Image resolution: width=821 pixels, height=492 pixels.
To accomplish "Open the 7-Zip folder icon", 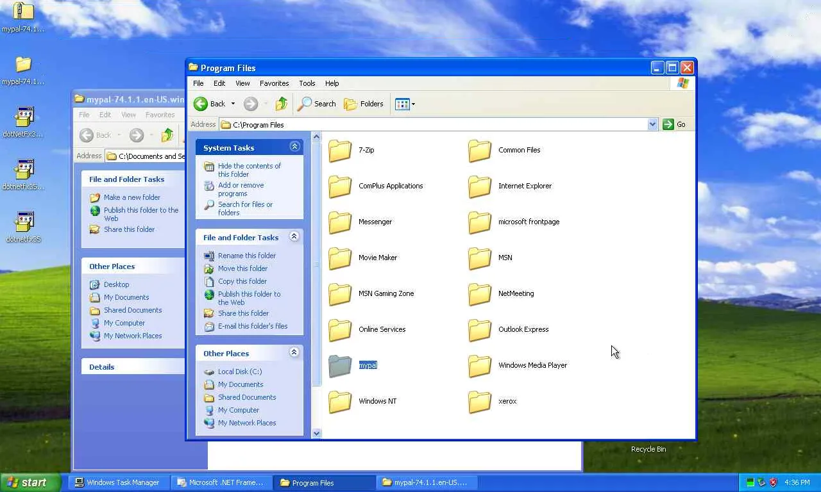I will click(340, 151).
